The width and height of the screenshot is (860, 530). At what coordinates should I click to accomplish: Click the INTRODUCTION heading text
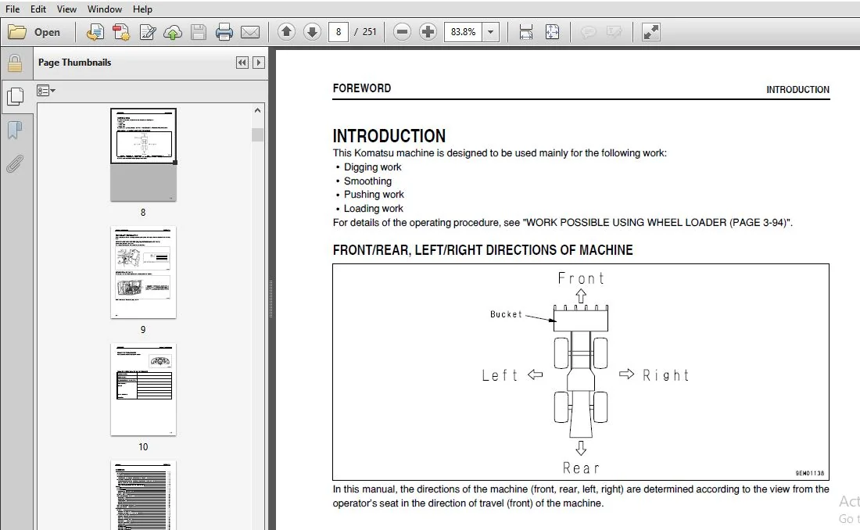pyautogui.click(x=389, y=135)
